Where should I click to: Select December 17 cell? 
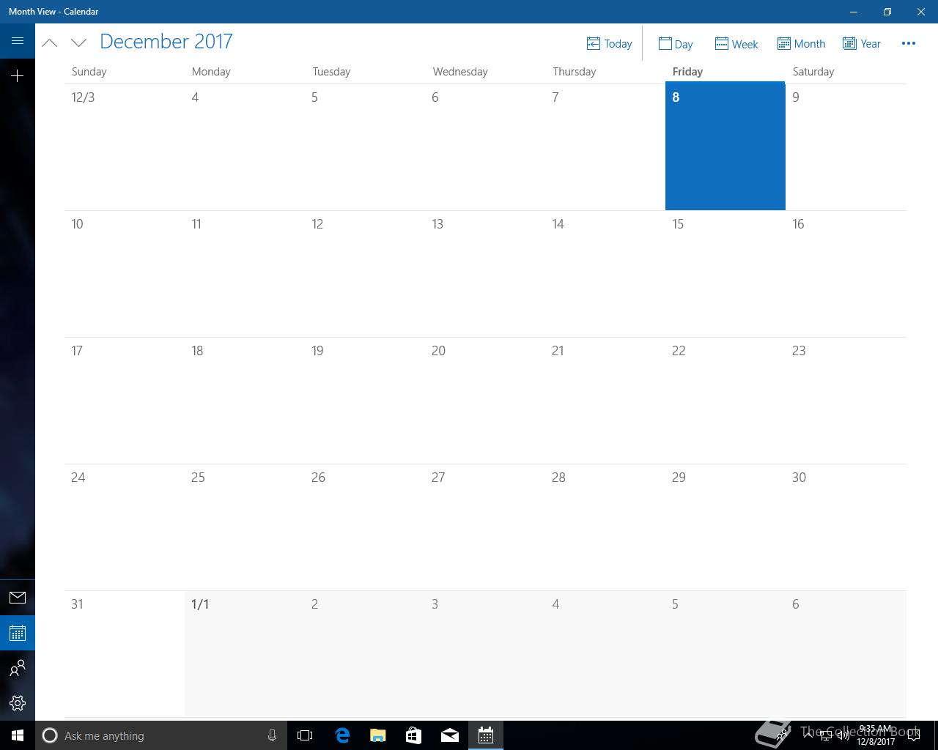(125, 401)
